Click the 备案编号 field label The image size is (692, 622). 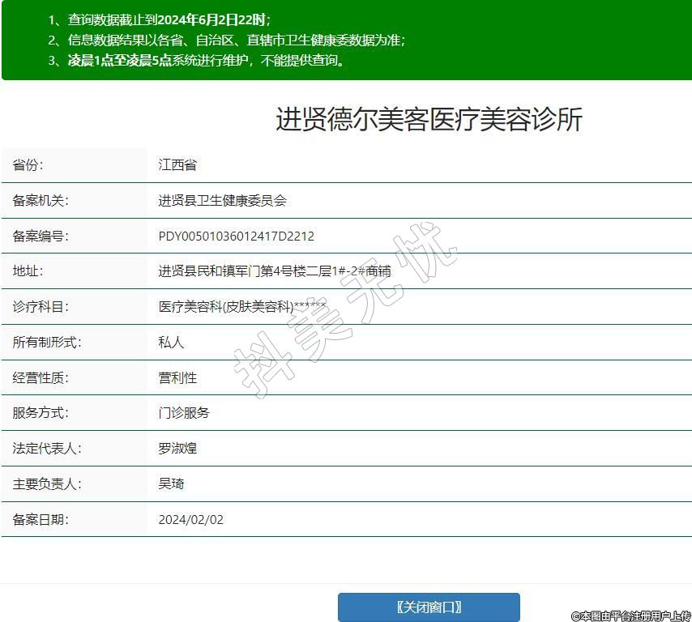click(41, 236)
